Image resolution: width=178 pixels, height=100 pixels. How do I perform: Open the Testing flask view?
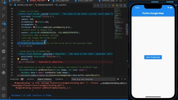[4, 37]
